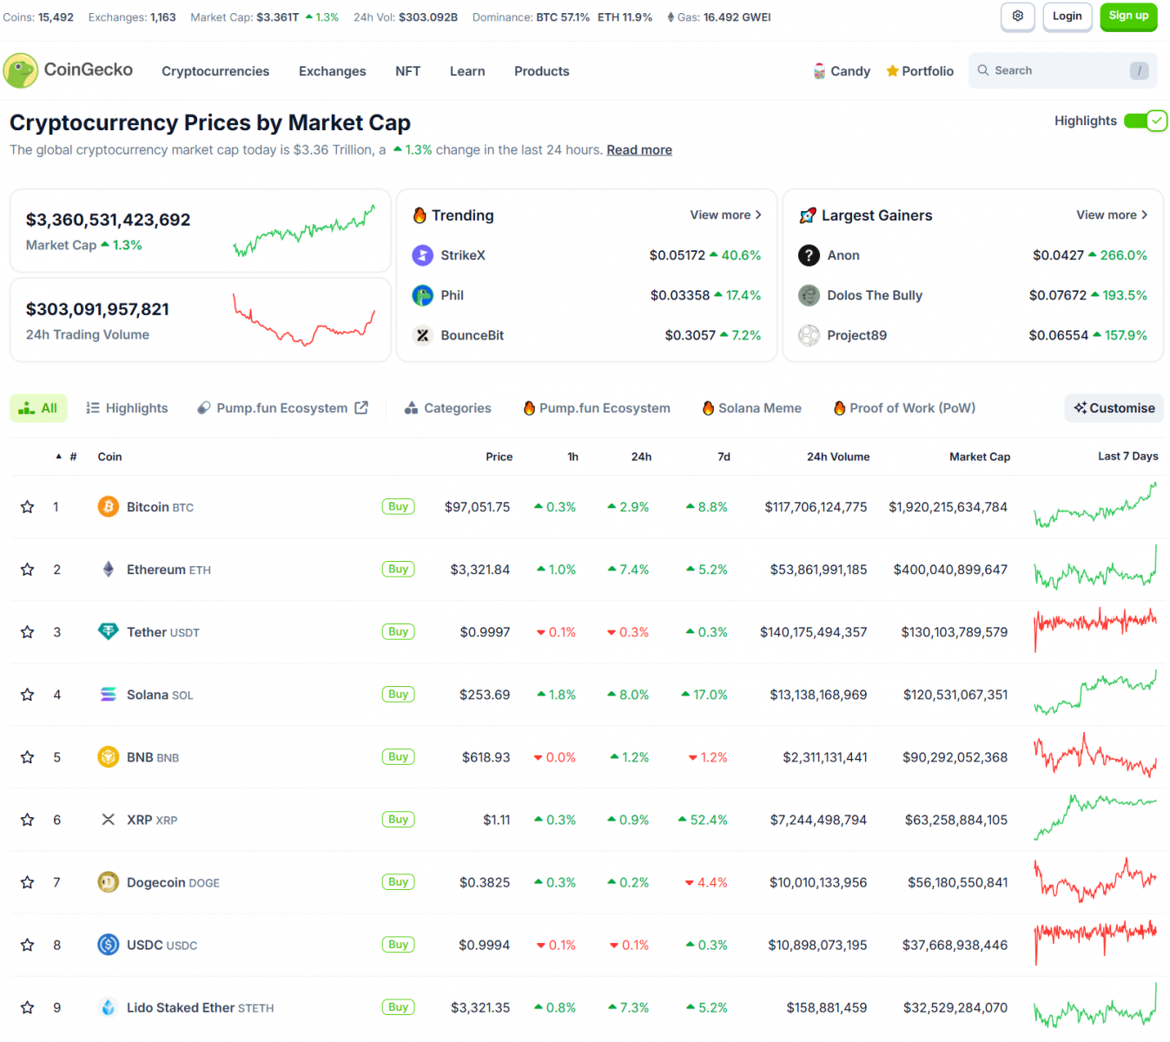Screen dimensions: 1170x1042
Task: Click the Sign up button
Action: (1128, 16)
